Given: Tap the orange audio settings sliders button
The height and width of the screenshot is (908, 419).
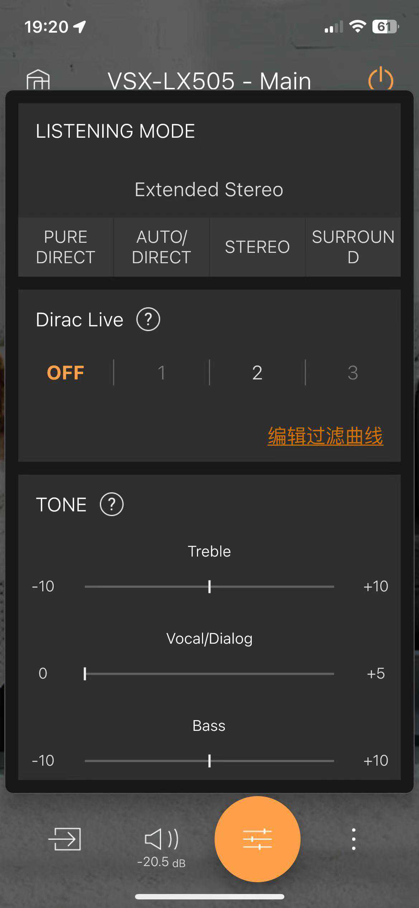Looking at the screenshot, I should (257, 839).
